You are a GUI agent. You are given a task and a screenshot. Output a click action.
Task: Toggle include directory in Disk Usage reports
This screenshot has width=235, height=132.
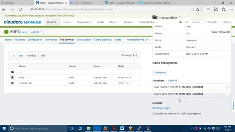click(153, 114)
